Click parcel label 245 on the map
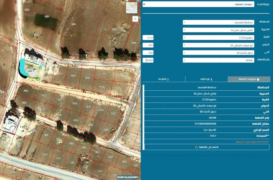Screen dimensions: 273x180 (75, 103)
